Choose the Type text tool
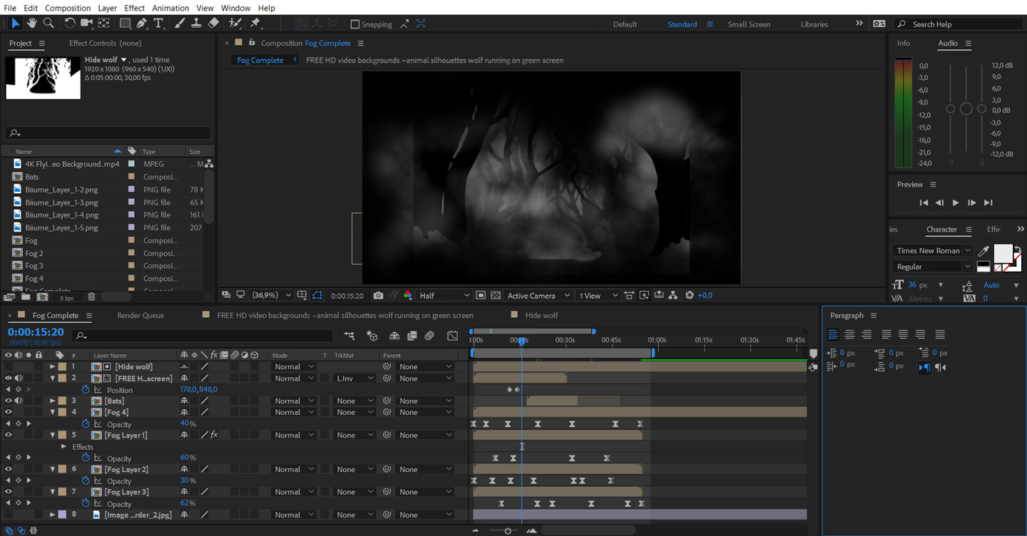The width and height of the screenshot is (1027, 536). tap(158, 24)
